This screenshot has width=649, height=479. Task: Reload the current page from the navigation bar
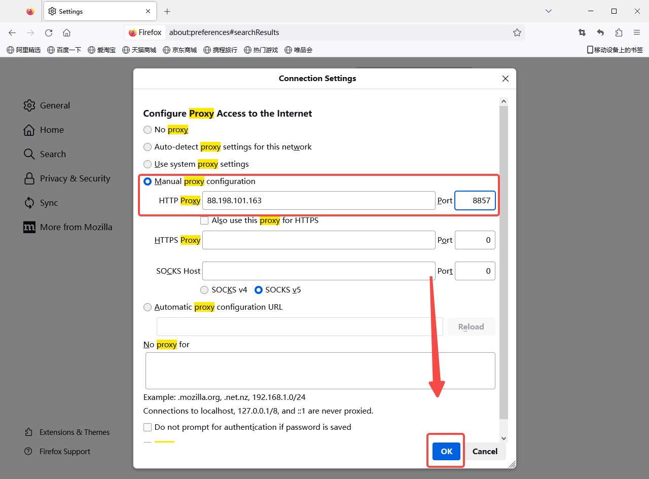tap(49, 32)
